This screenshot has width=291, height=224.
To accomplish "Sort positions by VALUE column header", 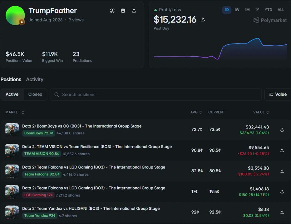I will pos(261,112).
